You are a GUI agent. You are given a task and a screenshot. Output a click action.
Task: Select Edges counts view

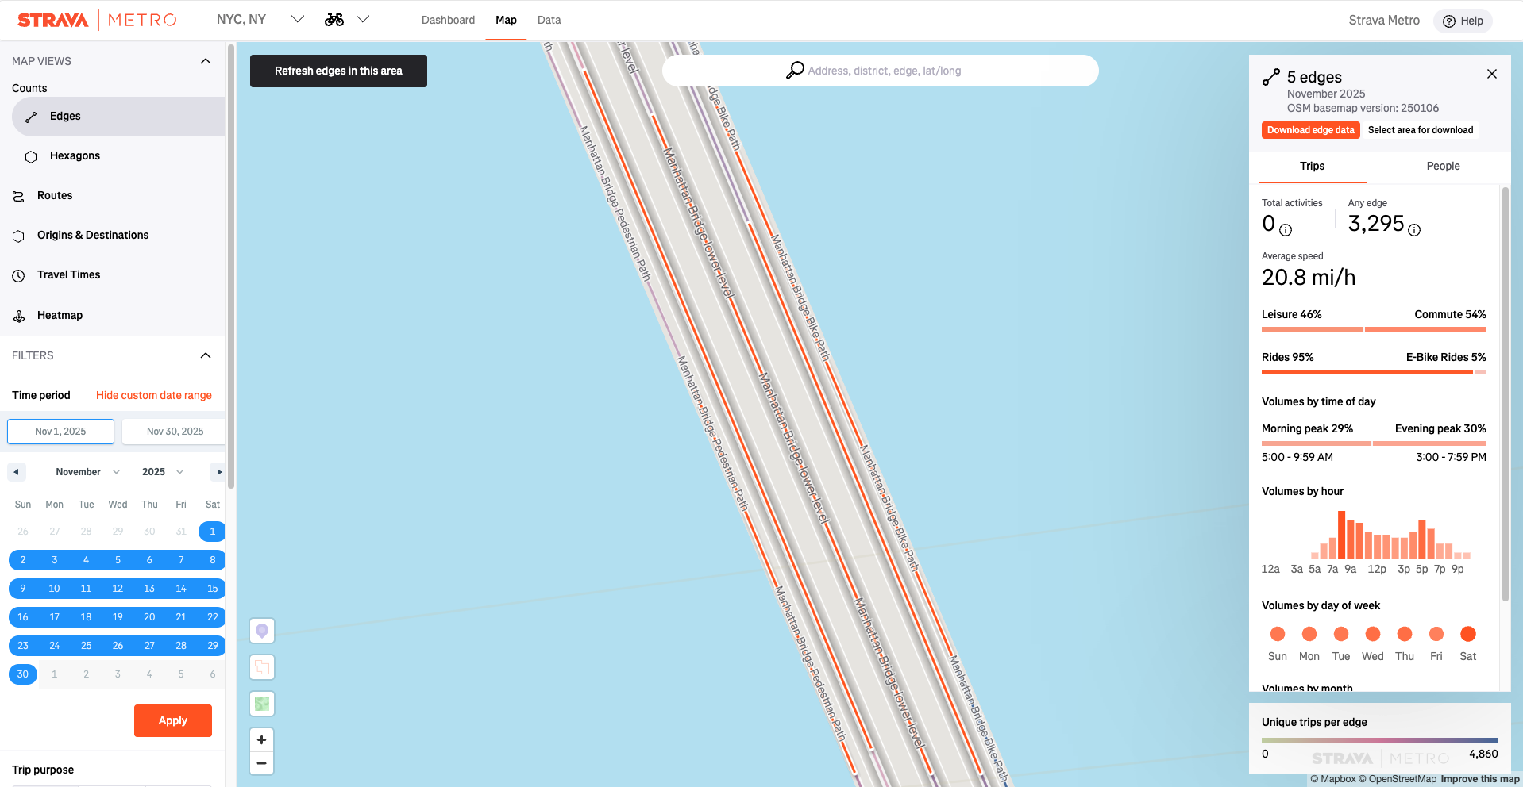click(x=65, y=117)
